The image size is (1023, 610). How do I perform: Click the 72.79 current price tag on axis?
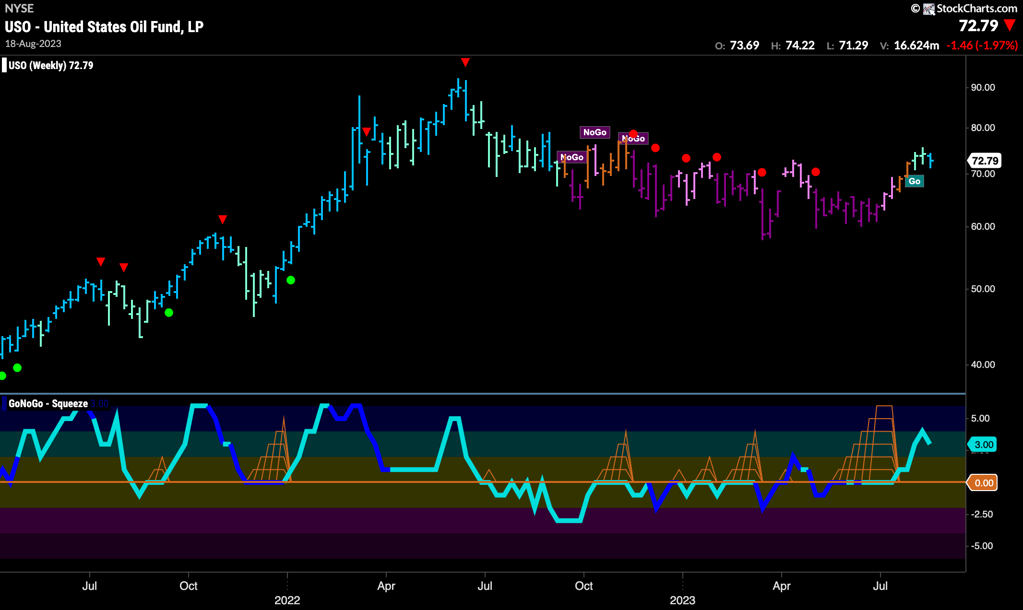(x=985, y=161)
